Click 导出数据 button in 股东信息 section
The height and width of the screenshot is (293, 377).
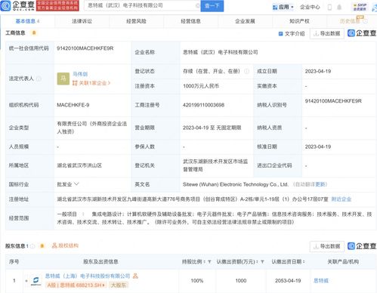(x=327, y=246)
